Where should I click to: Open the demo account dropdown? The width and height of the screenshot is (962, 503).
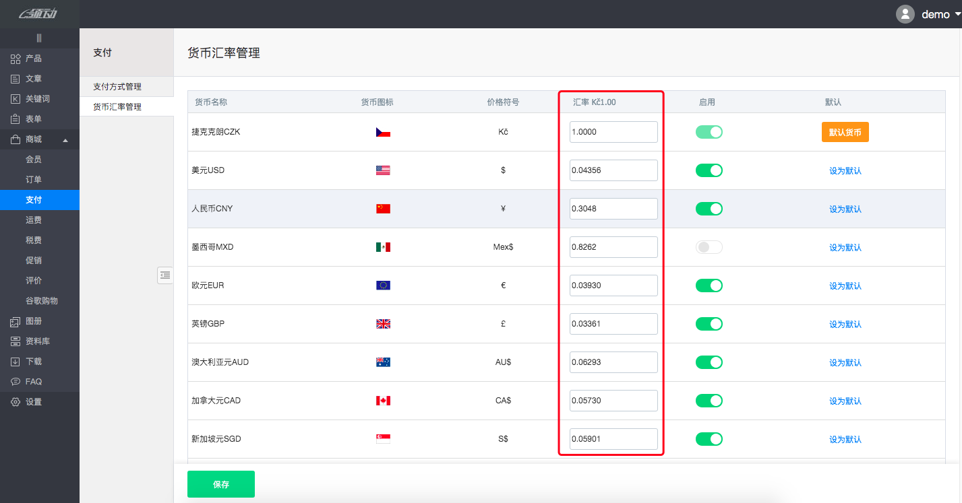[936, 13]
